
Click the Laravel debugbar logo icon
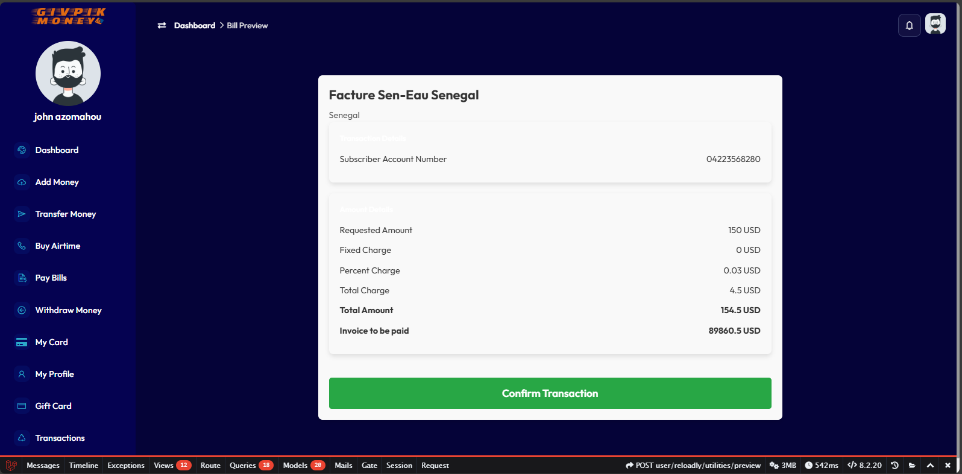pyautogui.click(x=11, y=466)
